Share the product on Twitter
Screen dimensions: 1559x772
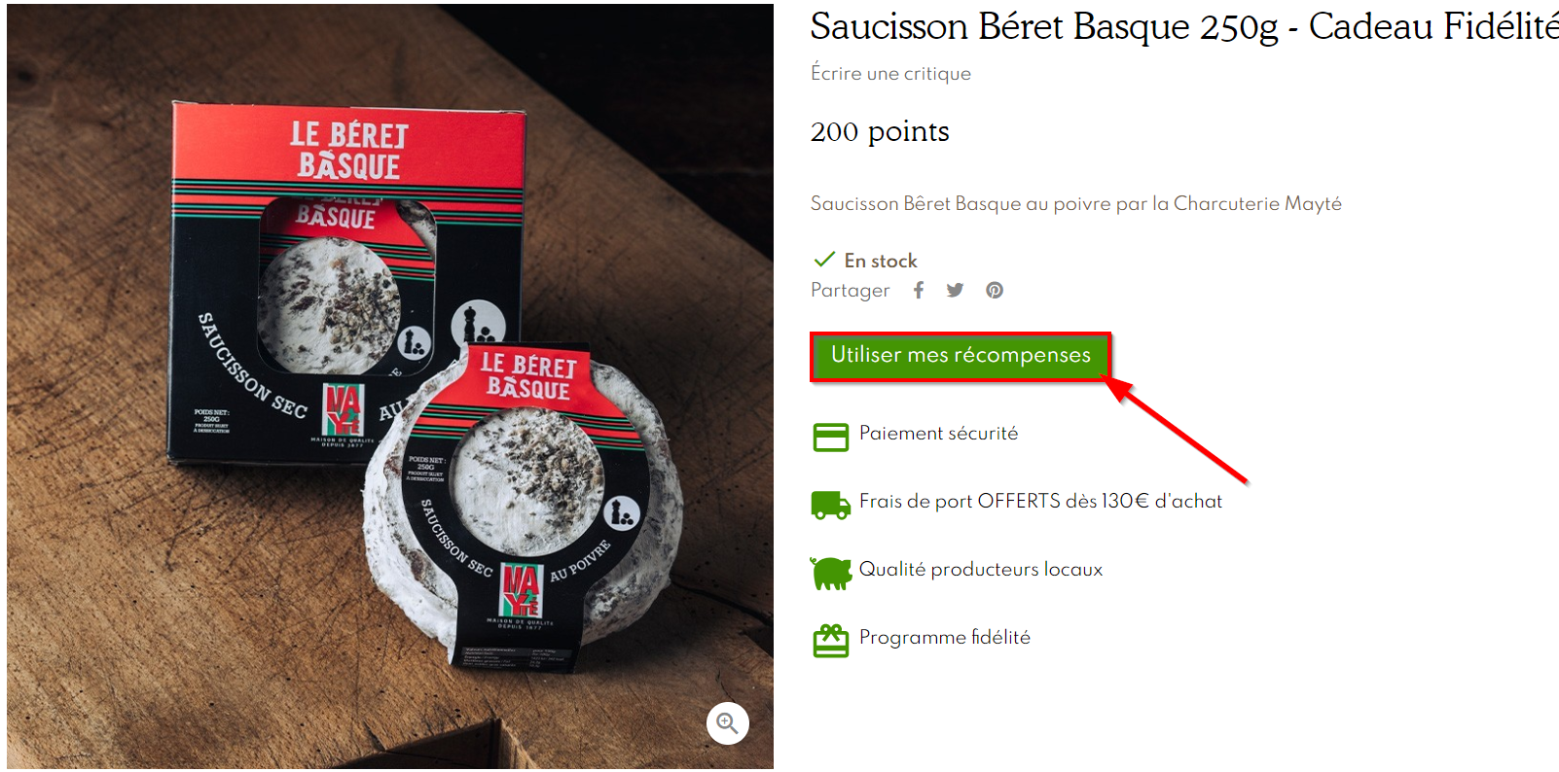(955, 290)
